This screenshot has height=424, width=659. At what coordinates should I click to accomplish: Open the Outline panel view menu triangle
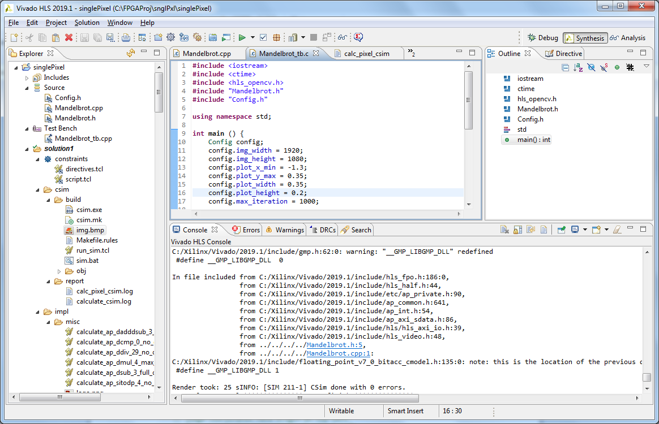coord(646,67)
